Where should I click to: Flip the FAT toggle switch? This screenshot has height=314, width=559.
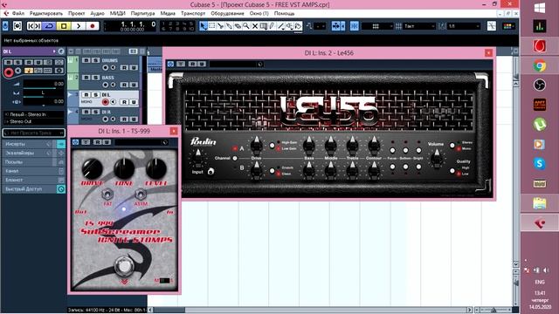[107, 195]
